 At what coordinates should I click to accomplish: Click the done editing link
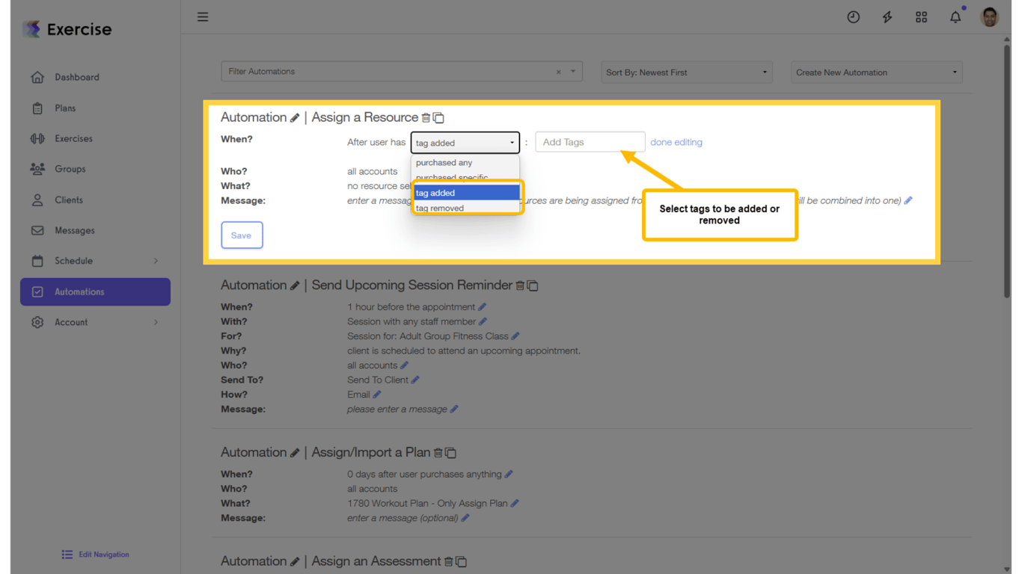pyautogui.click(x=676, y=142)
